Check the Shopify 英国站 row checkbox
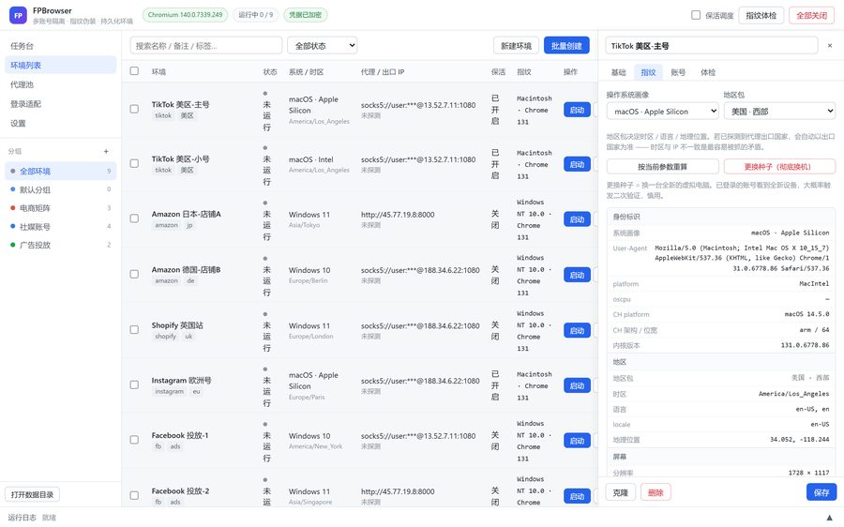Viewport: 844px width, 527px height. pyautogui.click(x=134, y=329)
